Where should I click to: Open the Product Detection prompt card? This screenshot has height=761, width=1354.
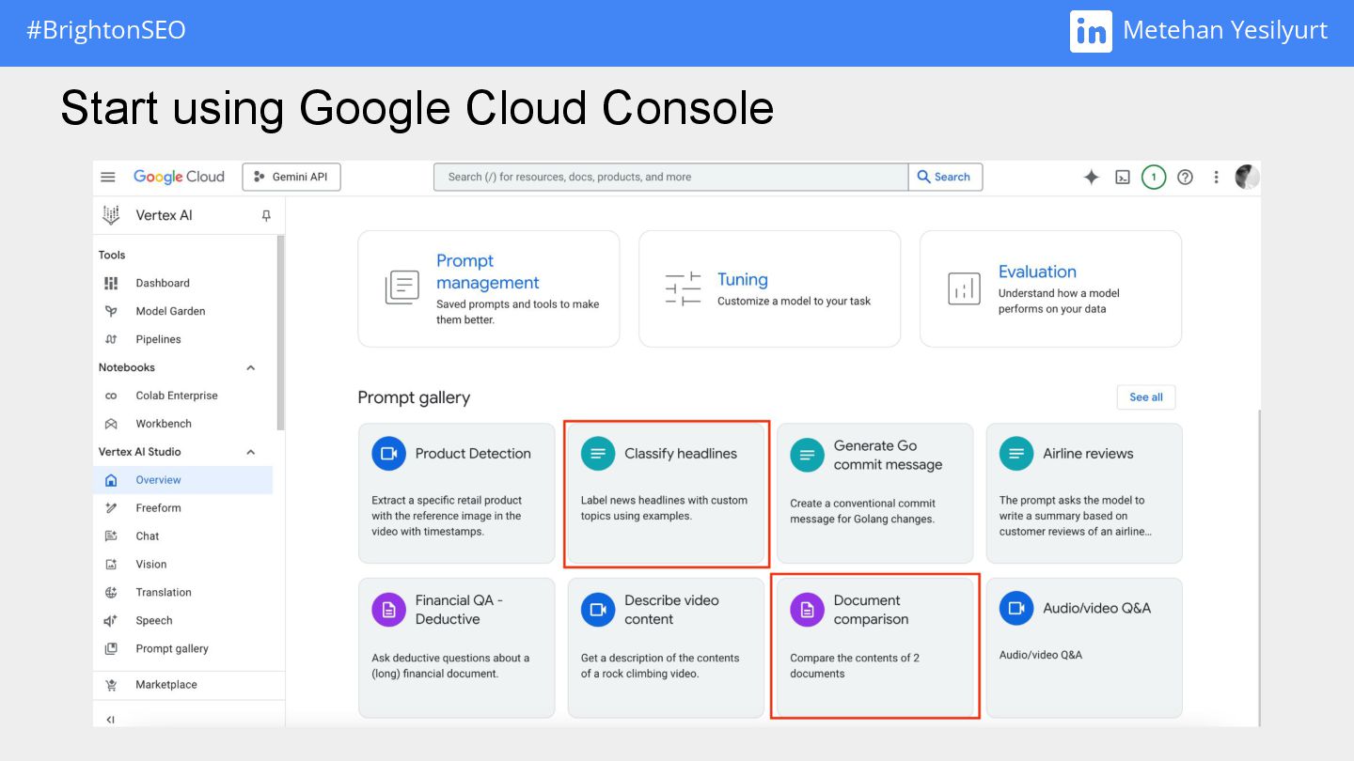pyautogui.click(x=457, y=493)
